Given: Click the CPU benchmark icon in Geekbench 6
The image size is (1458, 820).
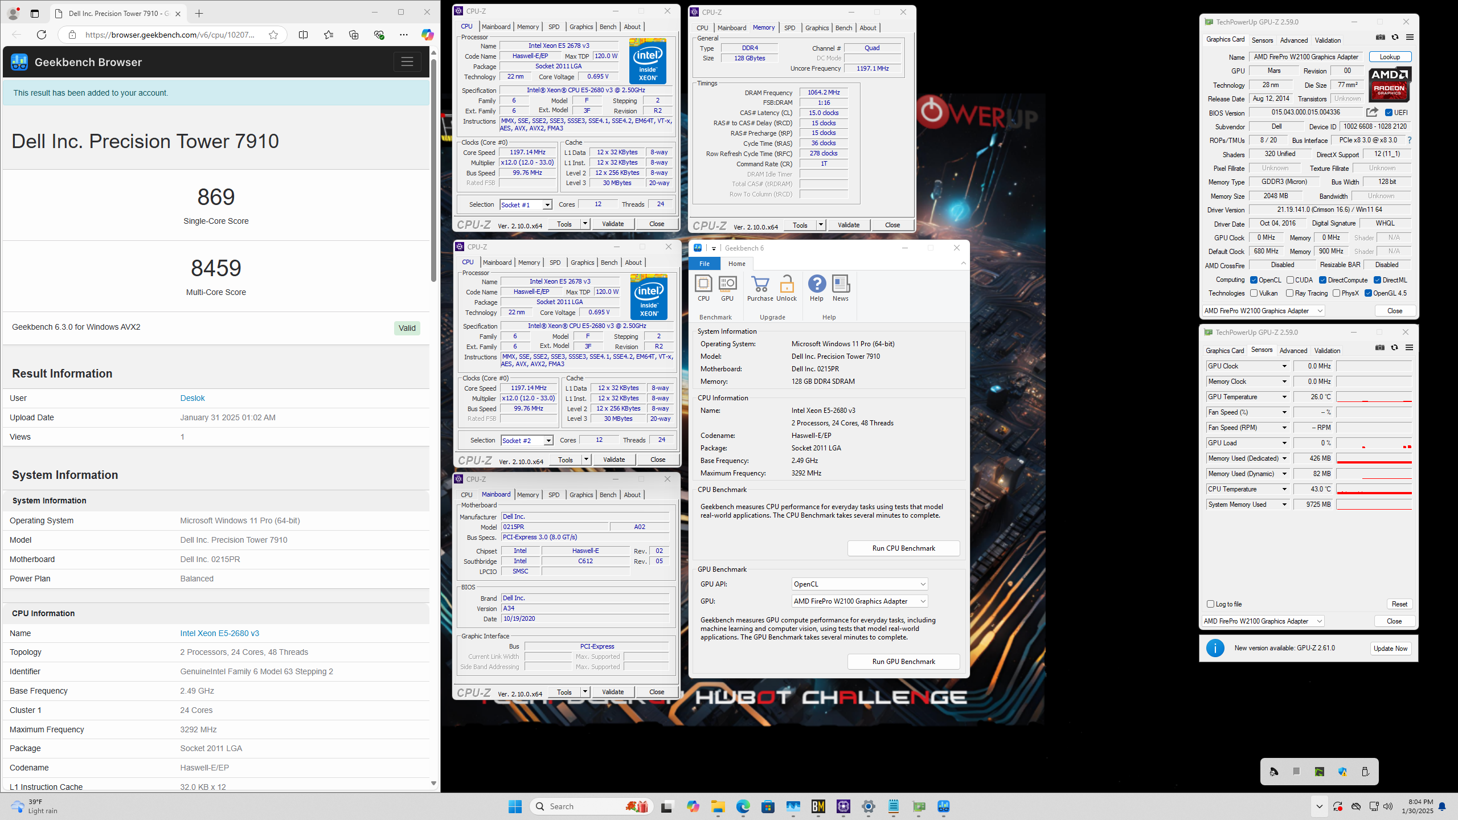Looking at the screenshot, I should tap(703, 288).
